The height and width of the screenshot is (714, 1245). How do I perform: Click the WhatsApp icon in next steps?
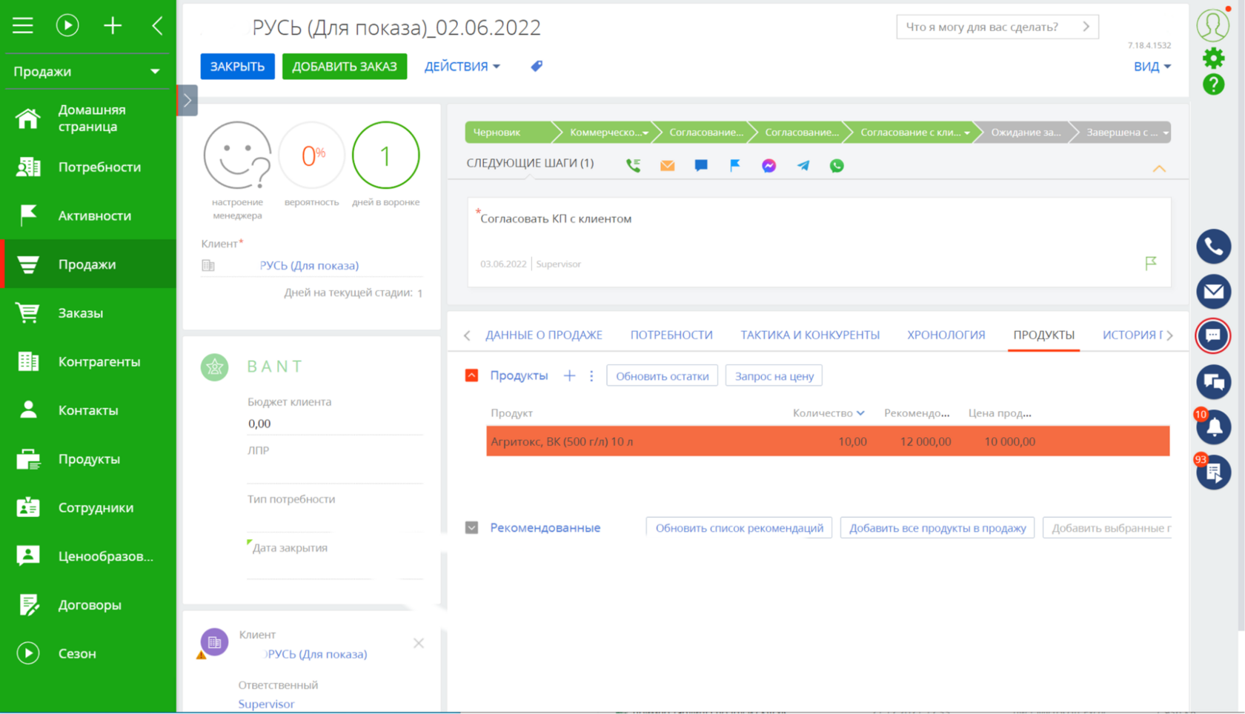click(x=837, y=165)
